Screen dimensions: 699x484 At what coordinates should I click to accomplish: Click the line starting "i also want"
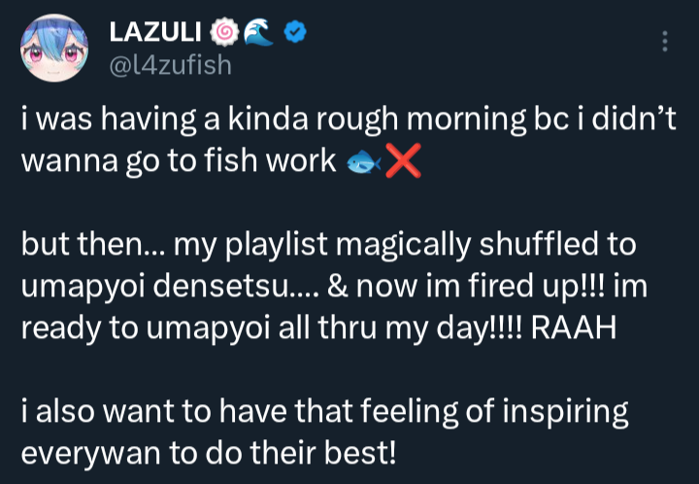pyautogui.click(x=324, y=412)
